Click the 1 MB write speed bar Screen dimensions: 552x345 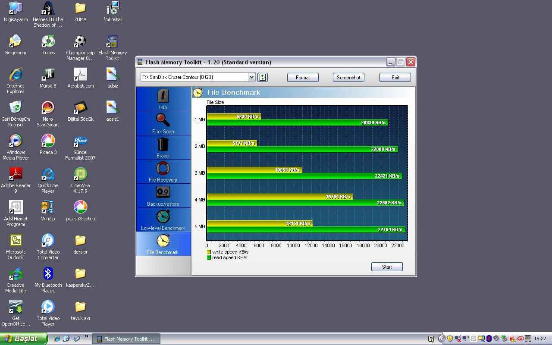coord(234,116)
